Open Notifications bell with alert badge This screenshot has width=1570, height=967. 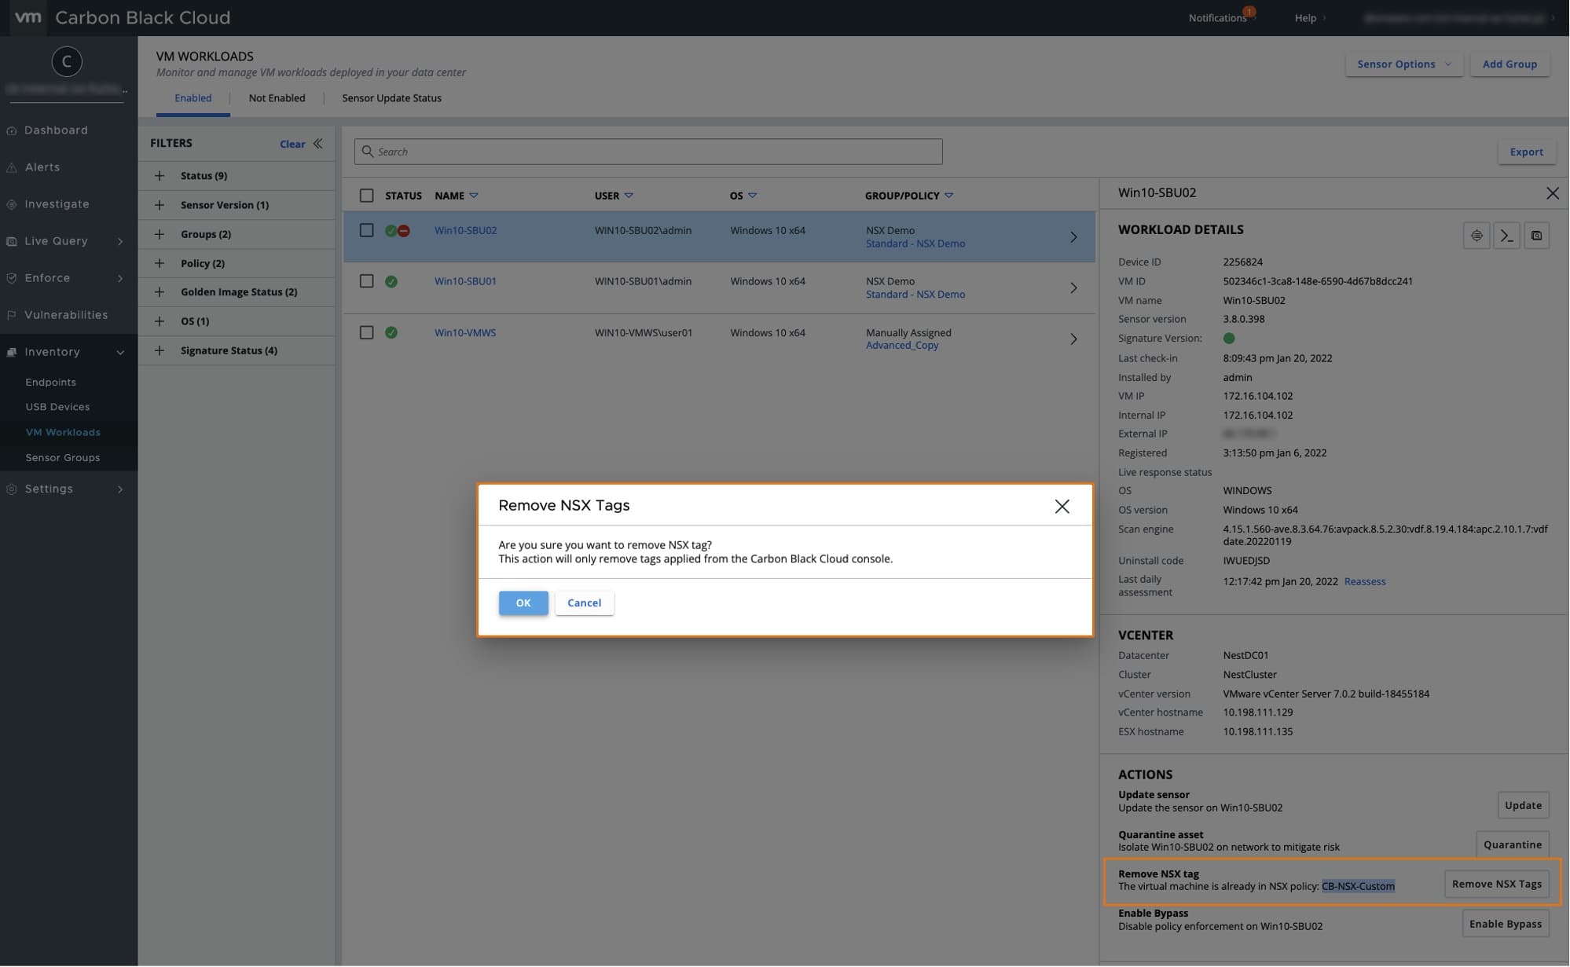point(1219,17)
